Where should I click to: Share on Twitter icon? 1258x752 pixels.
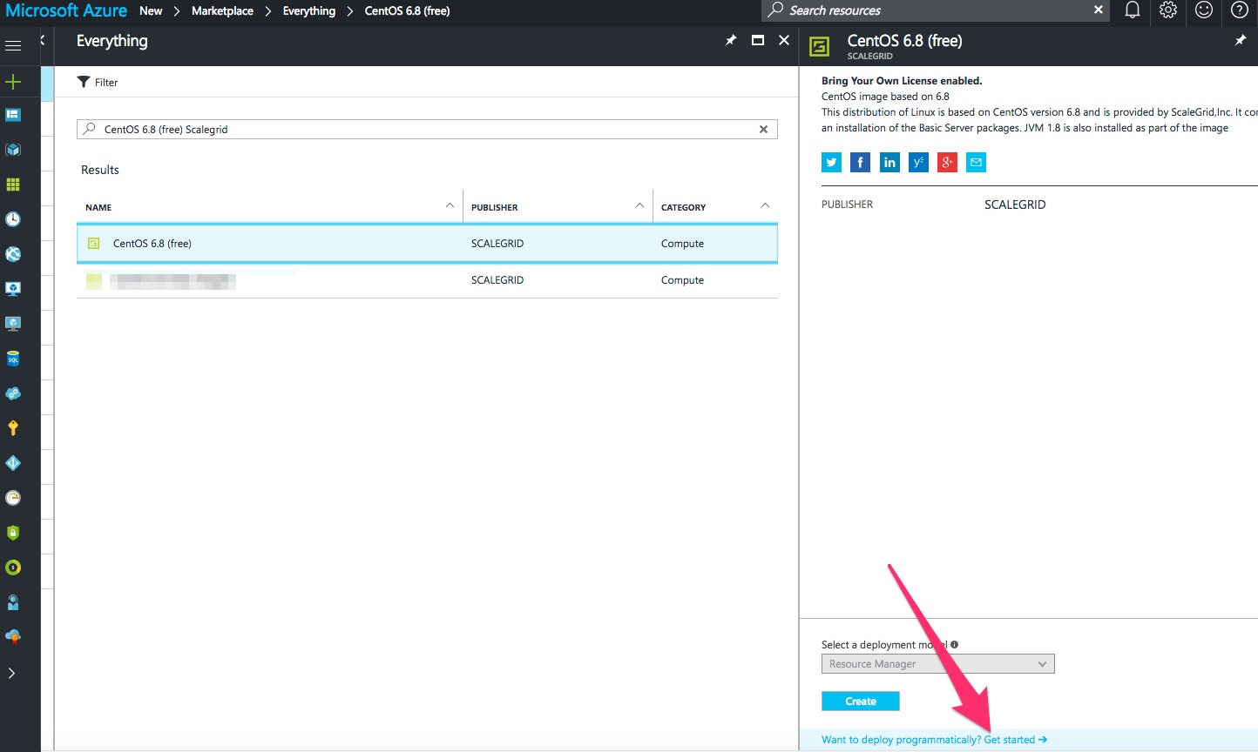[x=831, y=162]
